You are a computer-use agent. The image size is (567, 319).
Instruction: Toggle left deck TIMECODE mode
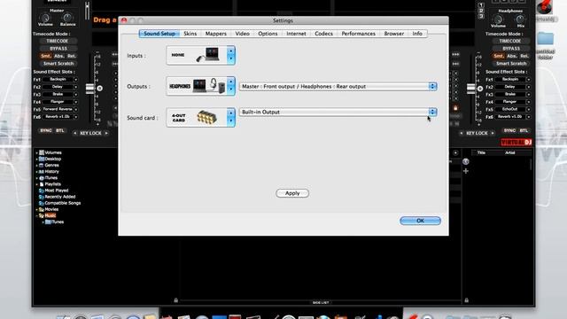(58, 42)
